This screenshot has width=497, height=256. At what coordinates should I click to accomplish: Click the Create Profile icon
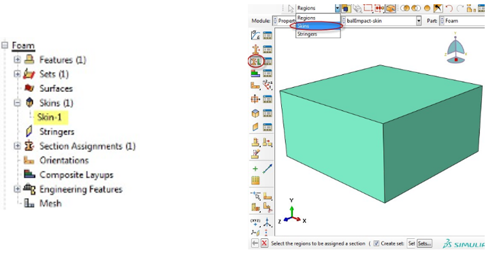pyautogui.click(x=255, y=99)
